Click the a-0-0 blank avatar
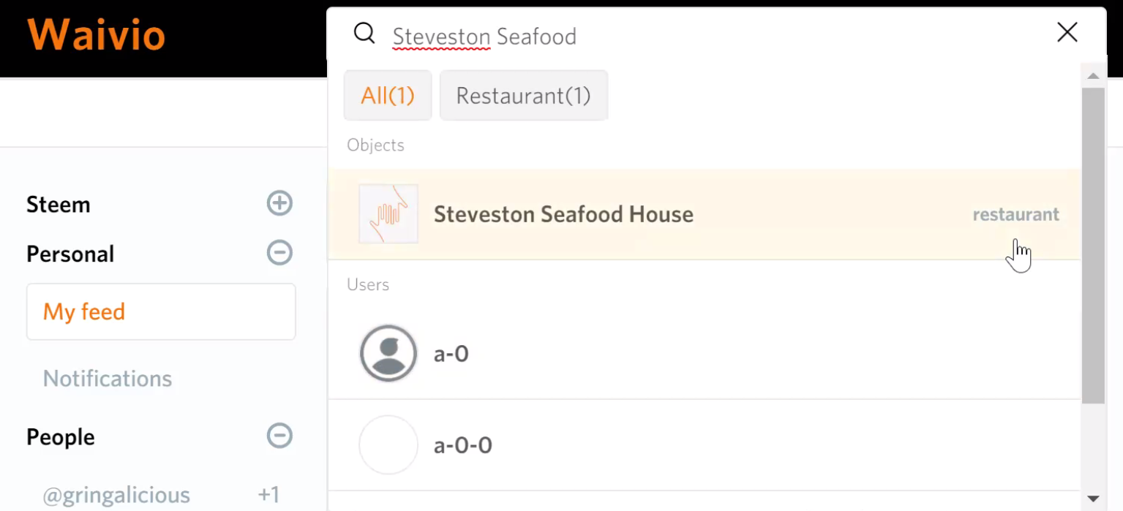Viewport: 1123px width, 511px height. point(388,445)
